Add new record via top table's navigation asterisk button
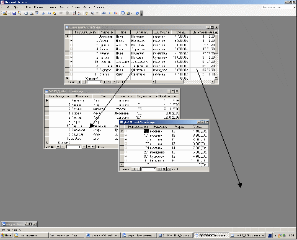297x240 pixels. (x=114, y=82)
